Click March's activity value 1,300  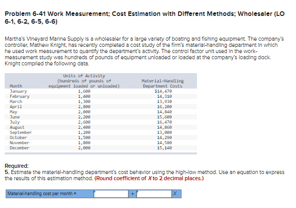tap(84, 101)
